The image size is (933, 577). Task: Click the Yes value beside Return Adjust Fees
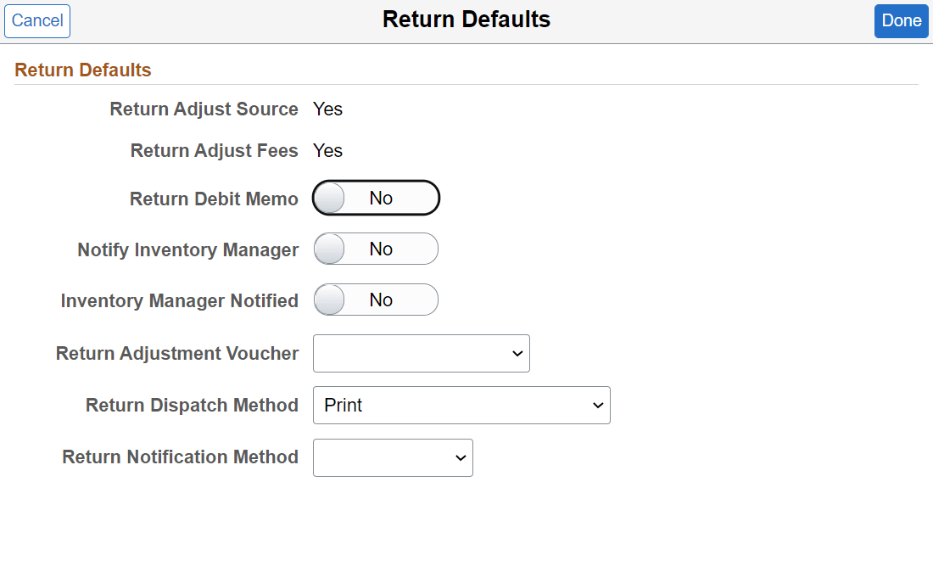[327, 150]
